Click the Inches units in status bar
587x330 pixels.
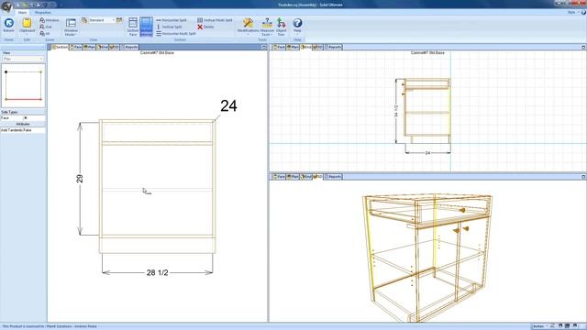539,326
